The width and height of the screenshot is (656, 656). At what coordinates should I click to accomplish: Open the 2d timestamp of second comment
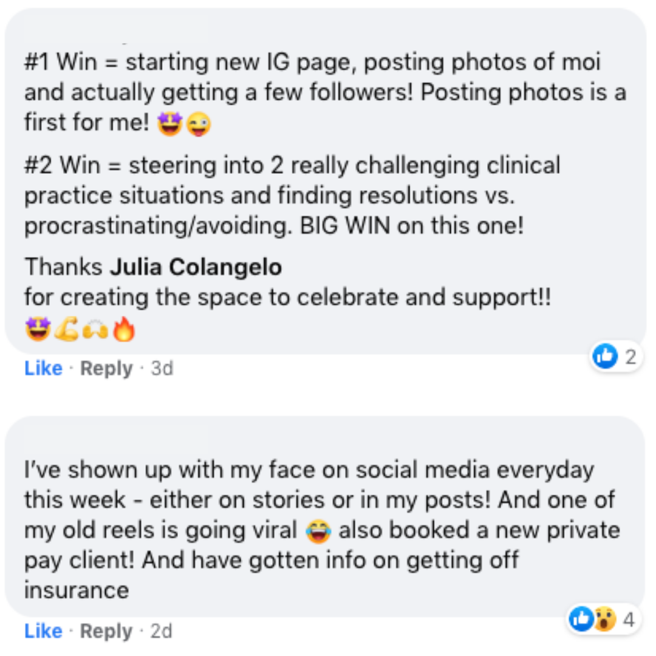(162, 631)
